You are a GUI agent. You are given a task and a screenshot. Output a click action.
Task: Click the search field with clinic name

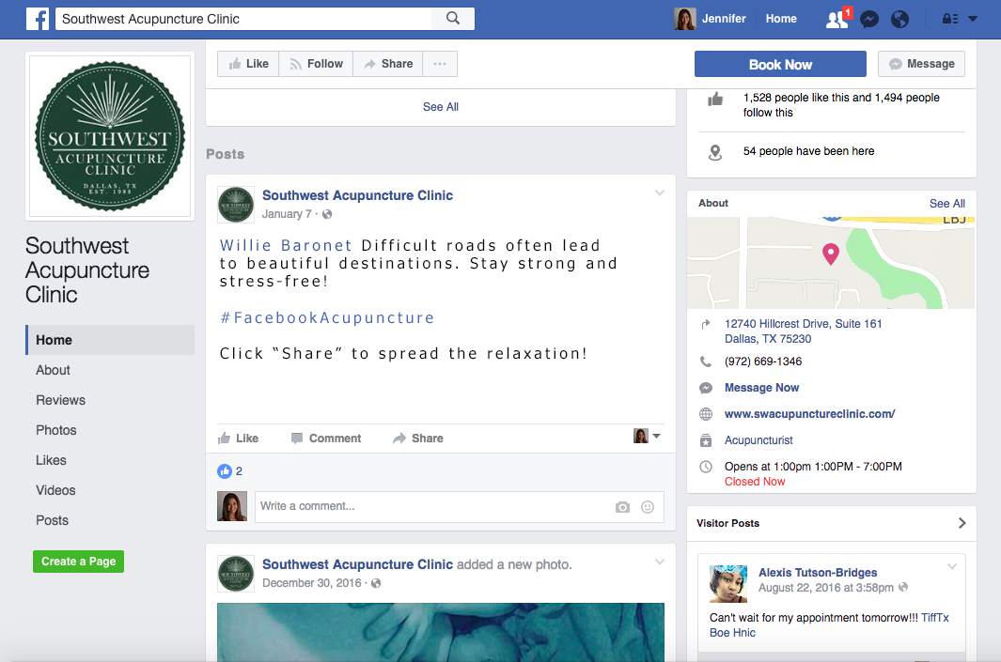[243, 19]
